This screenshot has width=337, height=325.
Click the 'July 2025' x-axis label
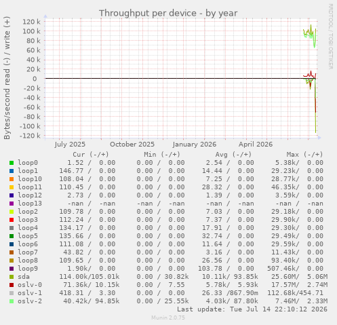pos(70,145)
